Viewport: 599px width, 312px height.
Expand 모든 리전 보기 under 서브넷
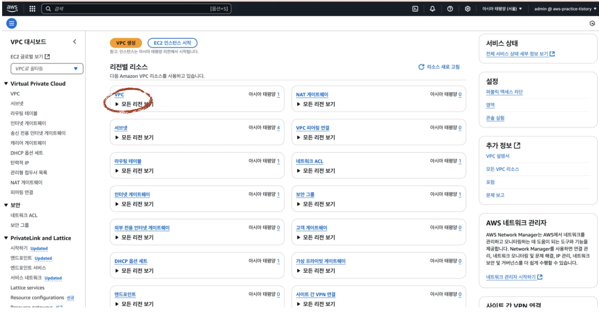pyautogui.click(x=134, y=137)
